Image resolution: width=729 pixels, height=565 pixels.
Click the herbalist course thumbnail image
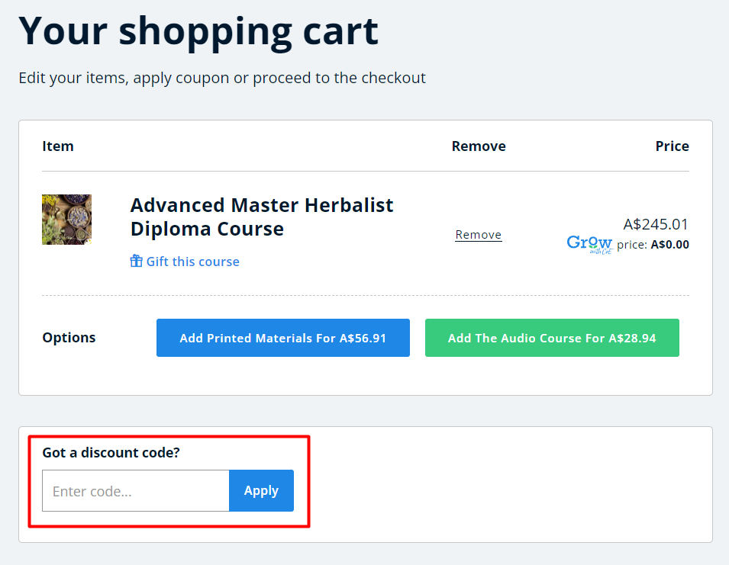coord(66,220)
